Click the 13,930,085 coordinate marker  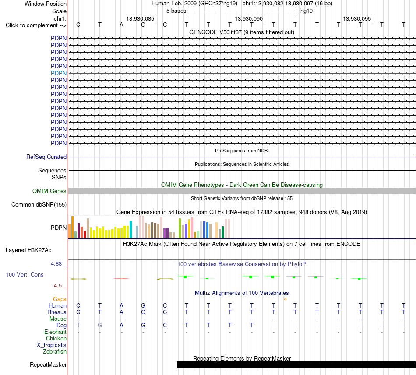click(141, 18)
